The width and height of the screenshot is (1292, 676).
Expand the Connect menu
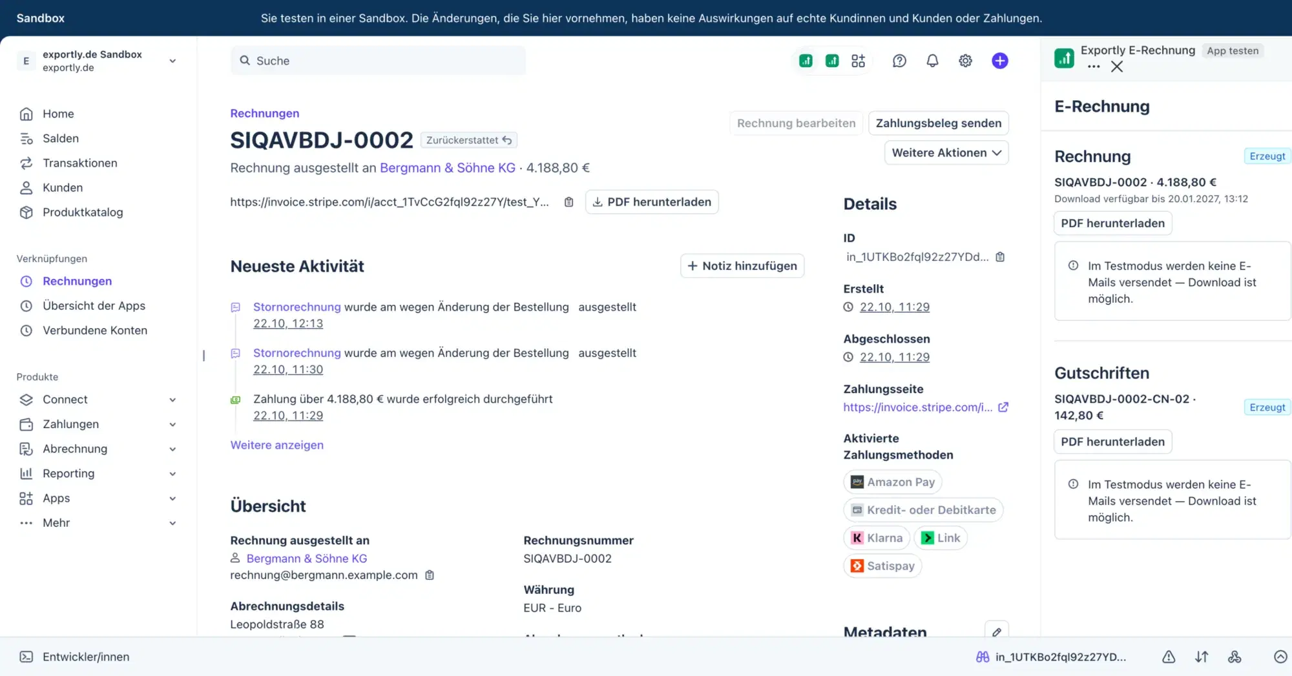[x=172, y=400]
